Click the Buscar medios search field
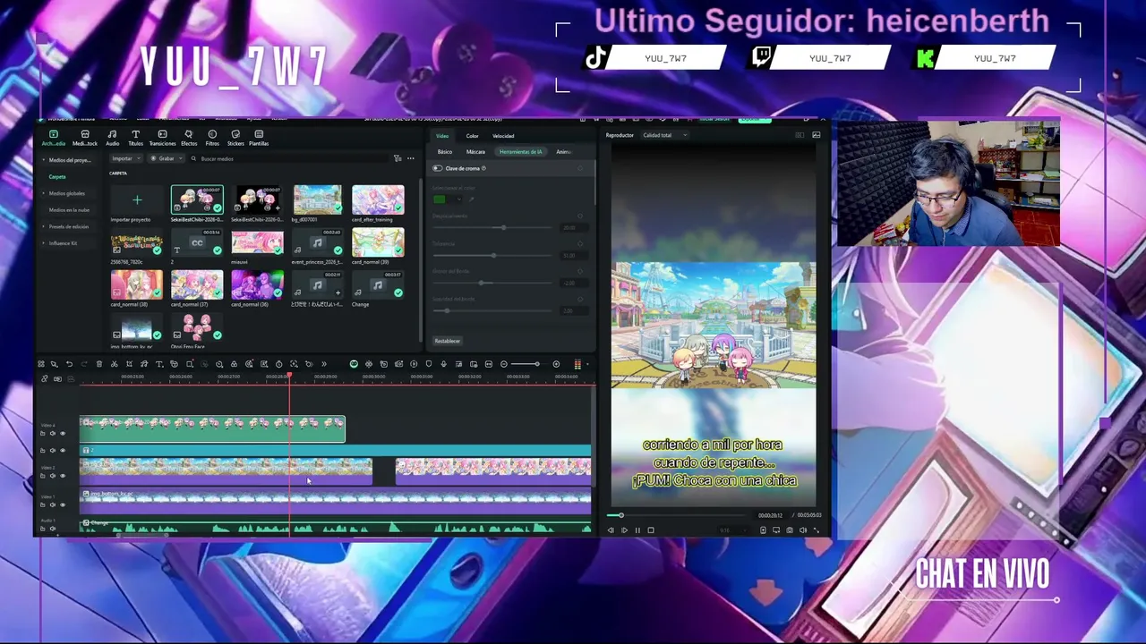The image size is (1146, 644). [286, 158]
